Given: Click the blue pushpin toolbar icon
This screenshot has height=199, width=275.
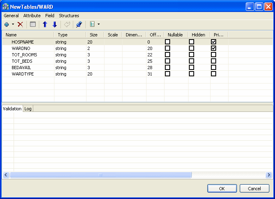Looking at the screenshot, I should (79, 24).
